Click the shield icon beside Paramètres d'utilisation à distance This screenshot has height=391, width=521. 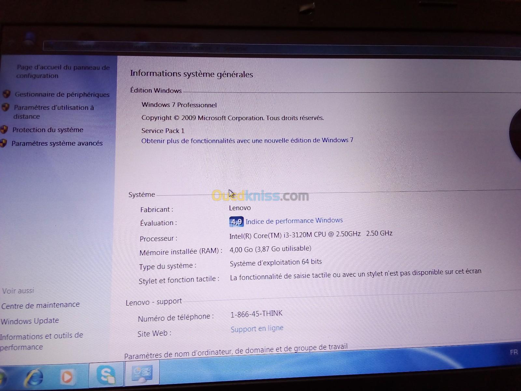coord(5,107)
